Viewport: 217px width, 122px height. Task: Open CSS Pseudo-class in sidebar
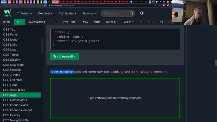15,105
